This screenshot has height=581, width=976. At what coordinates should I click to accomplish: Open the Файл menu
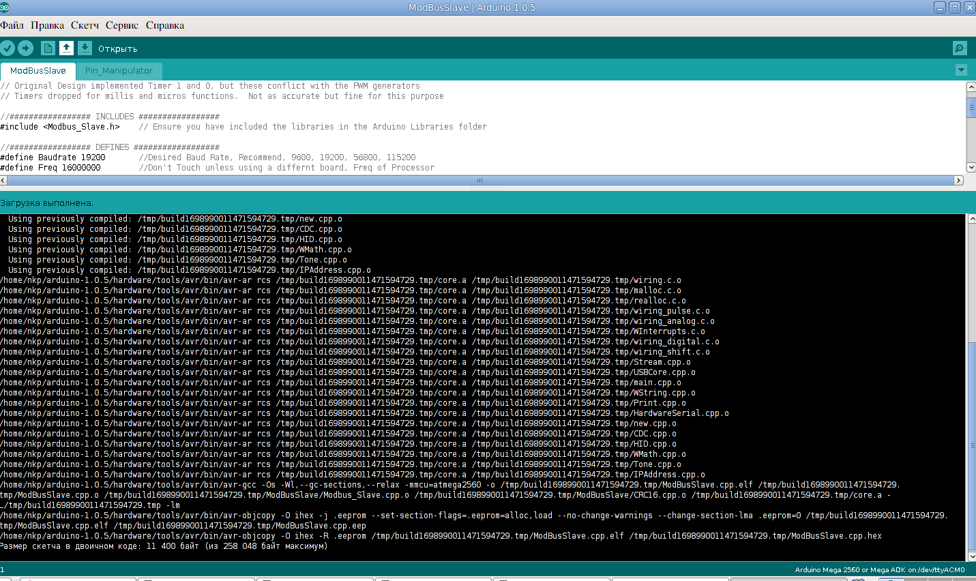(x=12, y=25)
